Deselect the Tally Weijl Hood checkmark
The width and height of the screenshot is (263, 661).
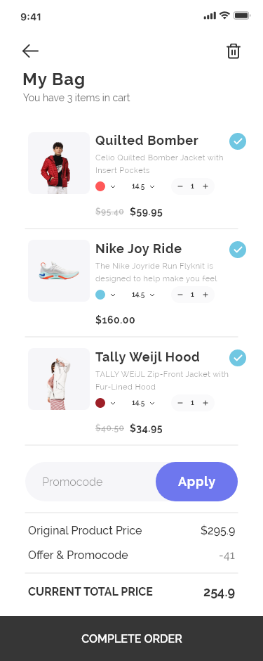(238, 358)
